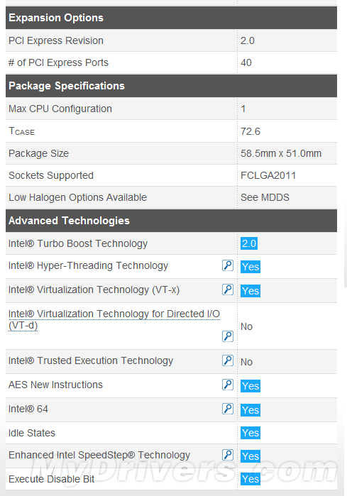This screenshot has height=496, width=347.
Task: Click highlighted 2.0 Turbo Boost value
Action: click(x=249, y=243)
